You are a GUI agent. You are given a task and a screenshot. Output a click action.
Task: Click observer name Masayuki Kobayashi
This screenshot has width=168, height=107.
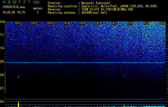96,3
